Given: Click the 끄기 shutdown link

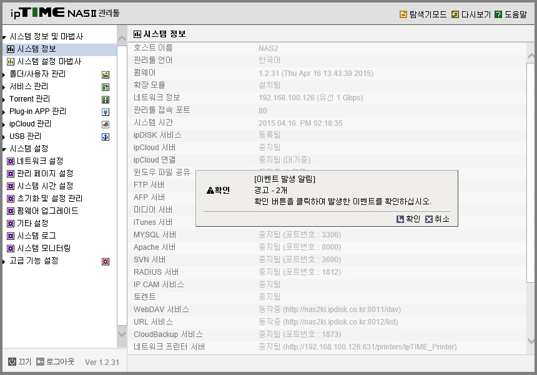Looking at the screenshot, I should click(x=24, y=361).
